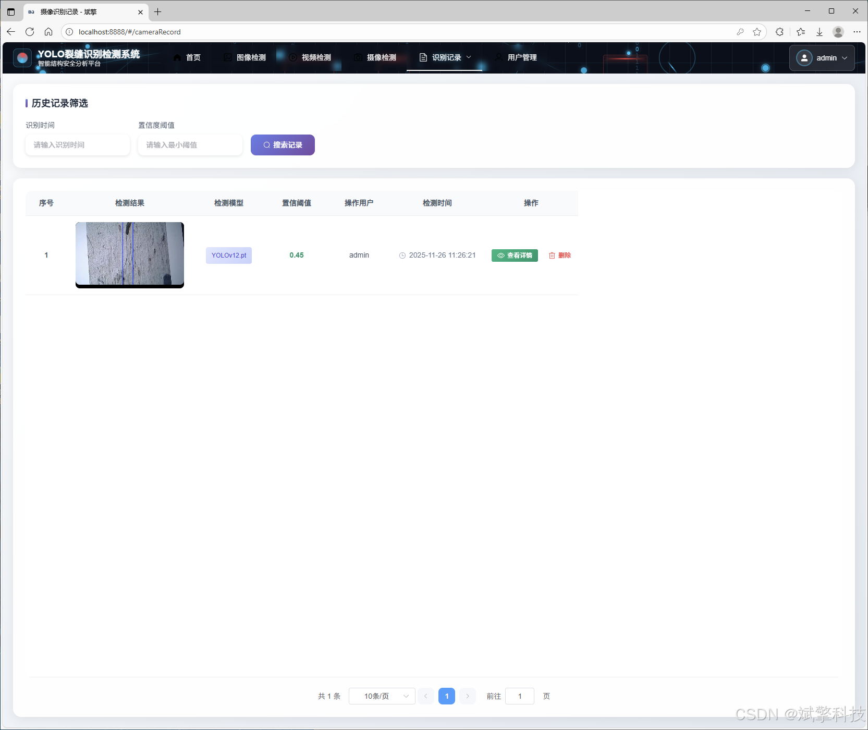Click the 检测时间 column header
Viewport: 868px width, 730px height.
click(437, 203)
